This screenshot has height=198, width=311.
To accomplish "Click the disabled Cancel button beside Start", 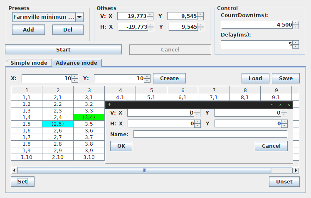I will [x=170, y=49].
